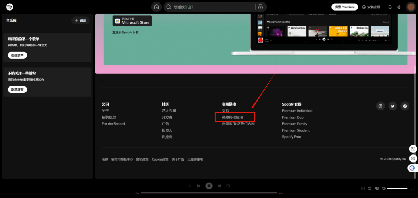Image resolution: width=418 pixels, height=198 pixels.
Task: Open Premium Student plan link
Action: (296, 130)
